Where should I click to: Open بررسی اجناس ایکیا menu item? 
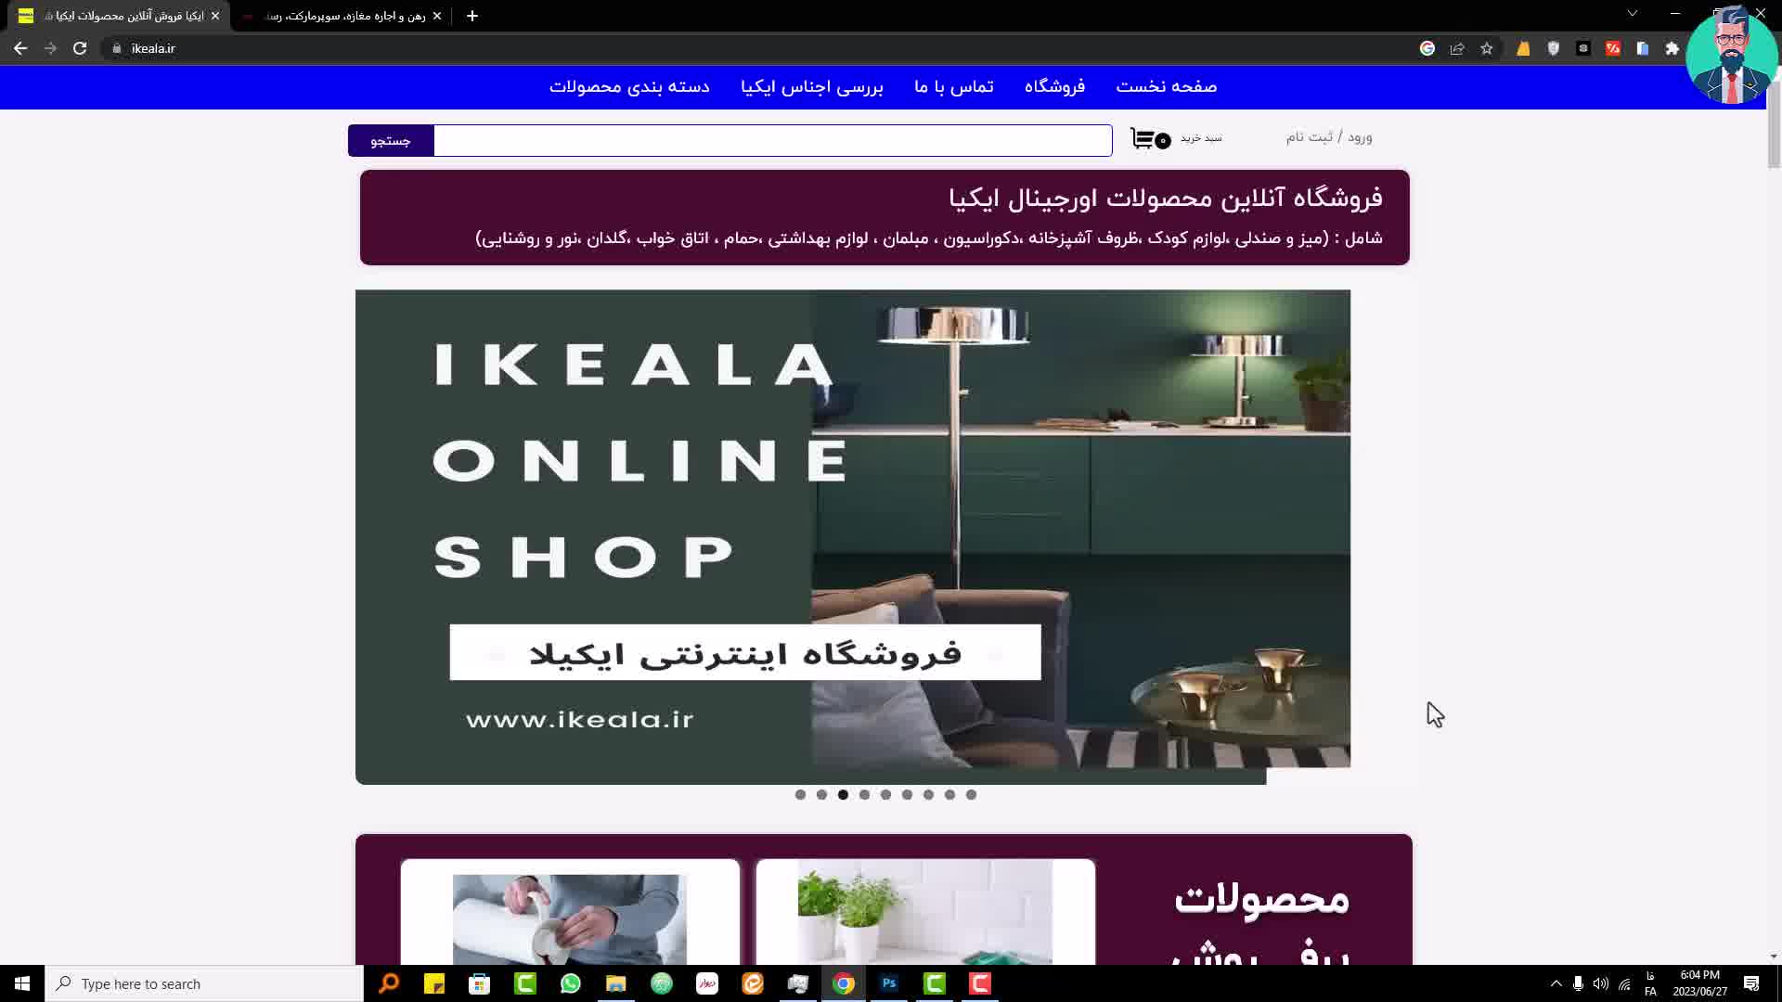(812, 86)
